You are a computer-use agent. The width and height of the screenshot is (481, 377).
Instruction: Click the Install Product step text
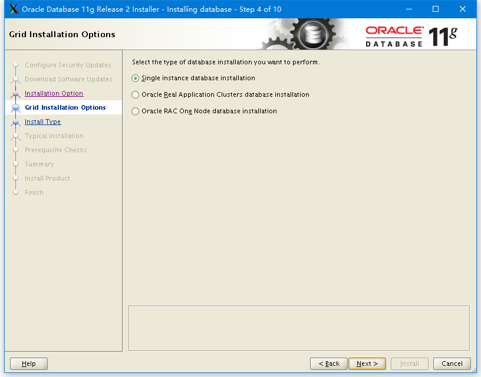(47, 178)
